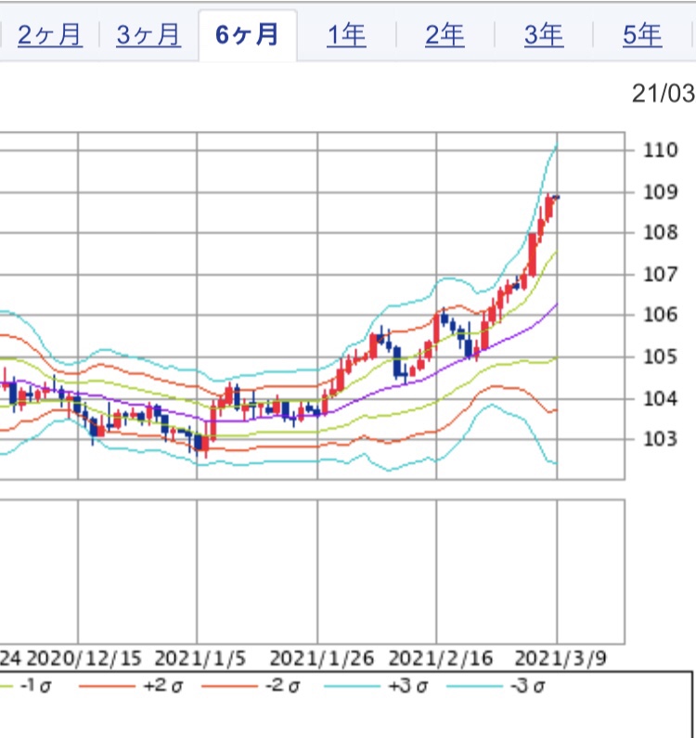Screen dimensions: 696x738
Task: Click the 108 price axis label
Action: point(660,232)
